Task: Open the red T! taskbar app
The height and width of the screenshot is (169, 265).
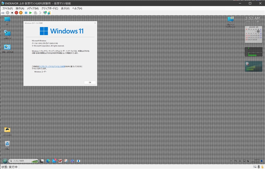Action: point(60,161)
